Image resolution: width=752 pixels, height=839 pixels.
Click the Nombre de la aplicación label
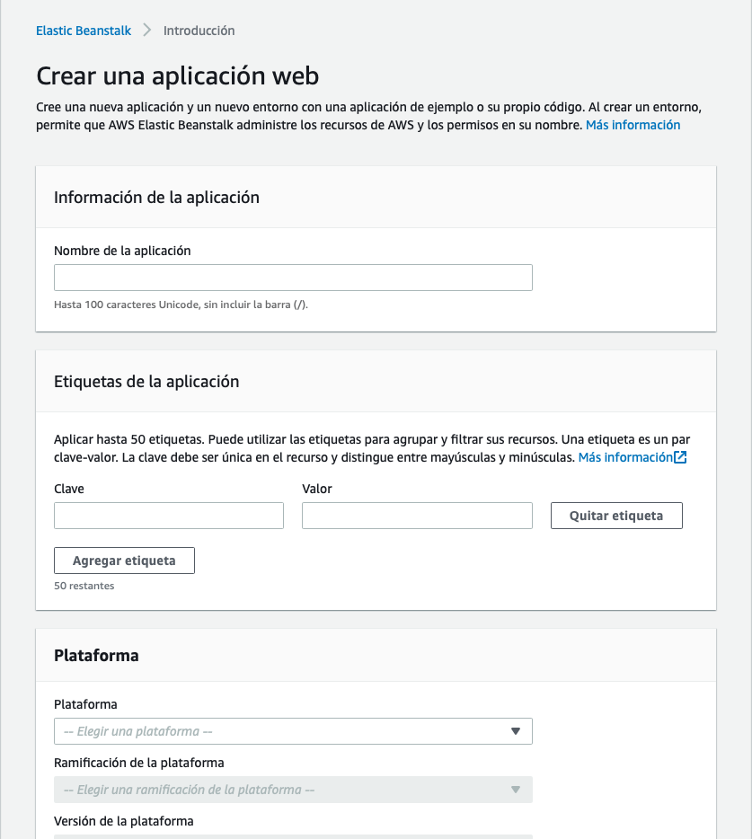(122, 251)
